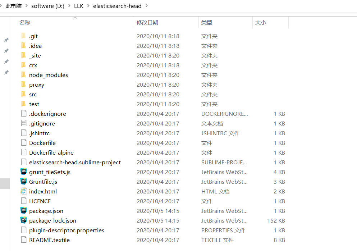Viewport: 357px width, 251px height.
Task: Click the .git folder icon
Action: [23, 36]
